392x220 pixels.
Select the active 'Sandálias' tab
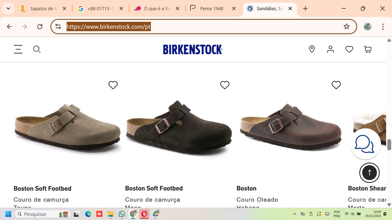tap(269, 8)
